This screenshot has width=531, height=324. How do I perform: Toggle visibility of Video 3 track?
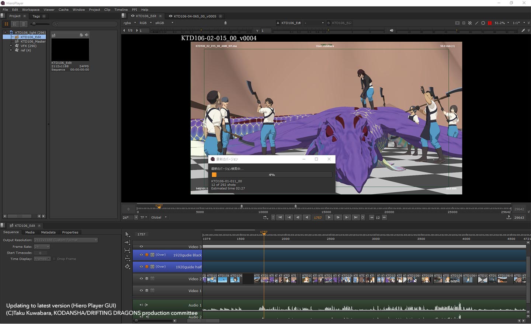pyautogui.click(x=141, y=247)
